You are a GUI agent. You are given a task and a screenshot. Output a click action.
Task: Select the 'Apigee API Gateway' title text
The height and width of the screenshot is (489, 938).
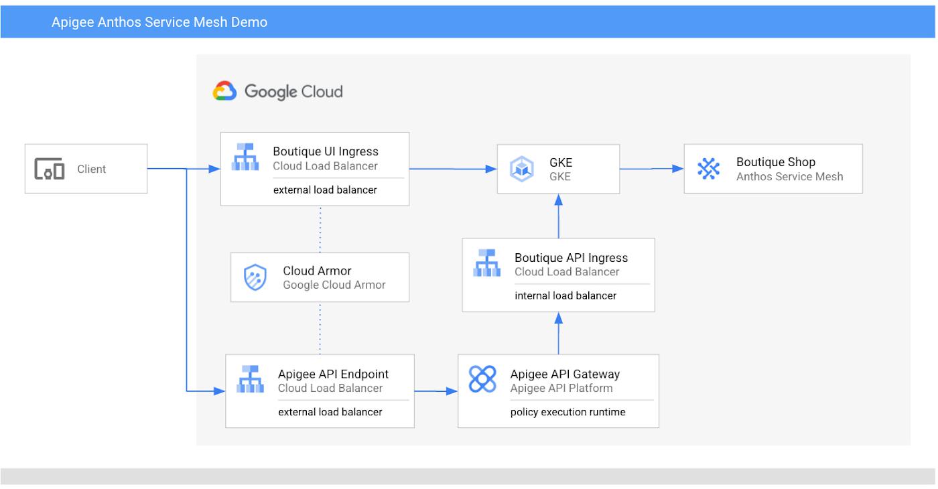click(x=565, y=374)
